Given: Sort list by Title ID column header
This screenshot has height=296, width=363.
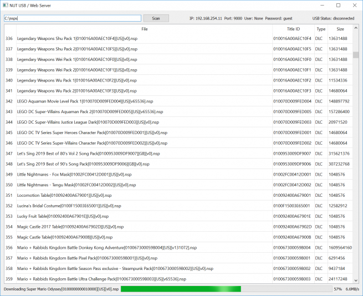Looking at the screenshot, I should click(x=293, y=29).
